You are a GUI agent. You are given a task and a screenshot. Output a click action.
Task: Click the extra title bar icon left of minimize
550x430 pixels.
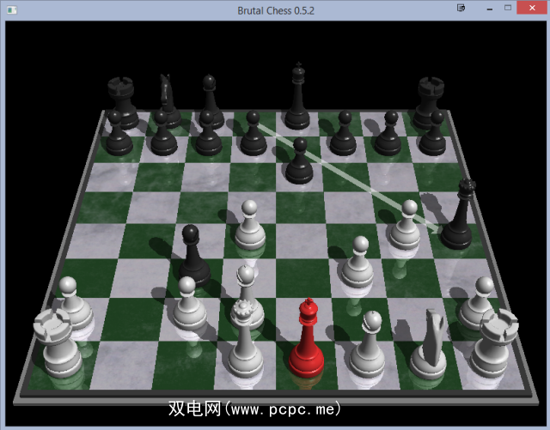(461, 8)
